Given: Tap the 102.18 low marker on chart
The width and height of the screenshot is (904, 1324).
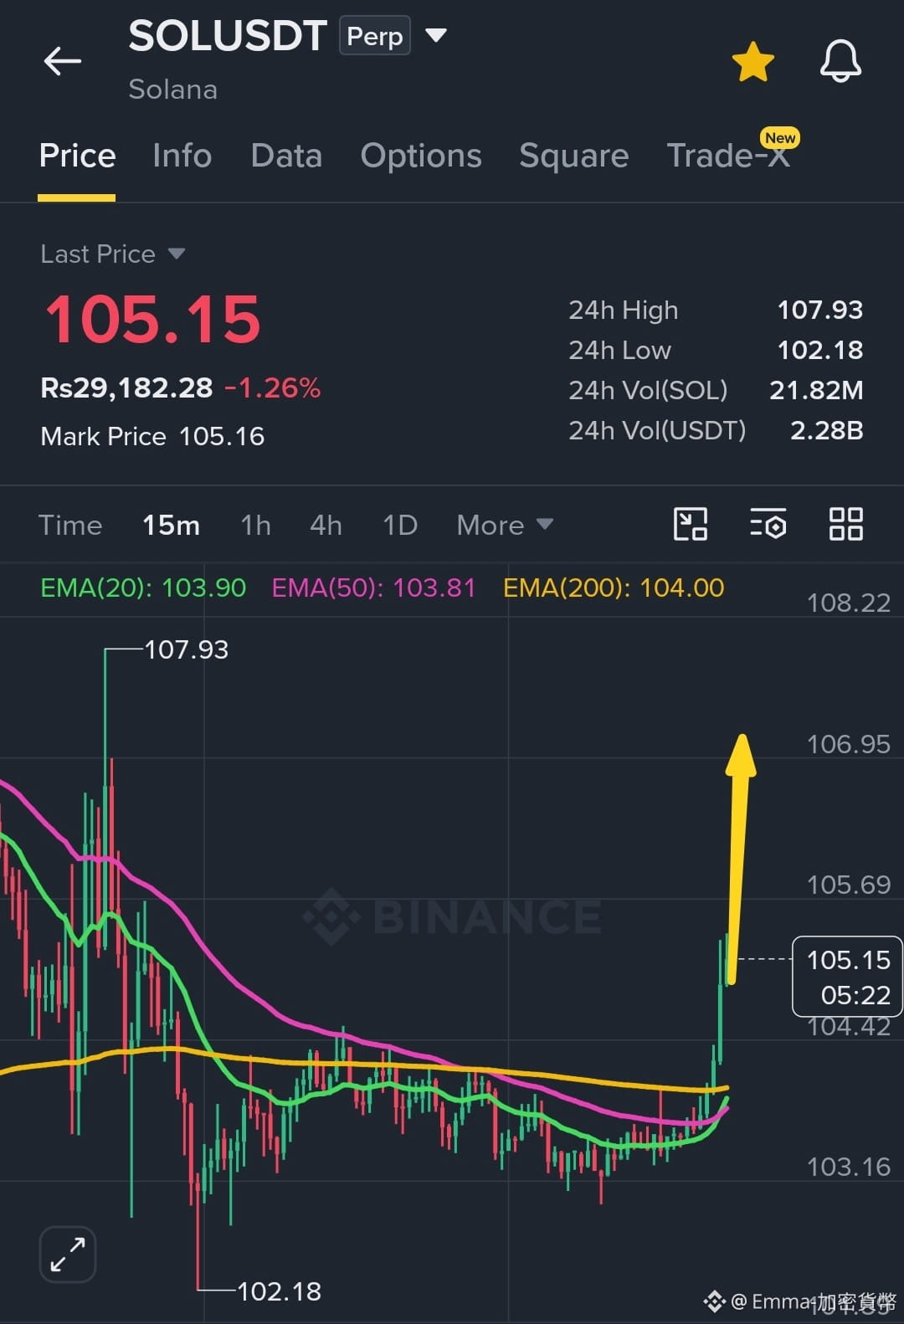Looking at the screenshot, I should (x=279, y=1291).
